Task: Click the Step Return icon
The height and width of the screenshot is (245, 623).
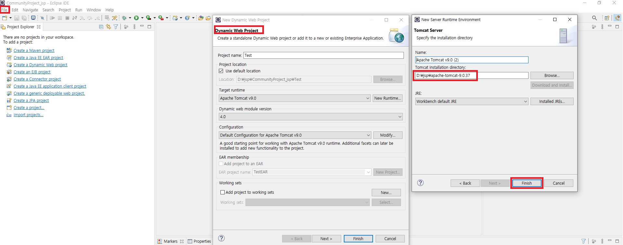Action: (x=97, y=18)
